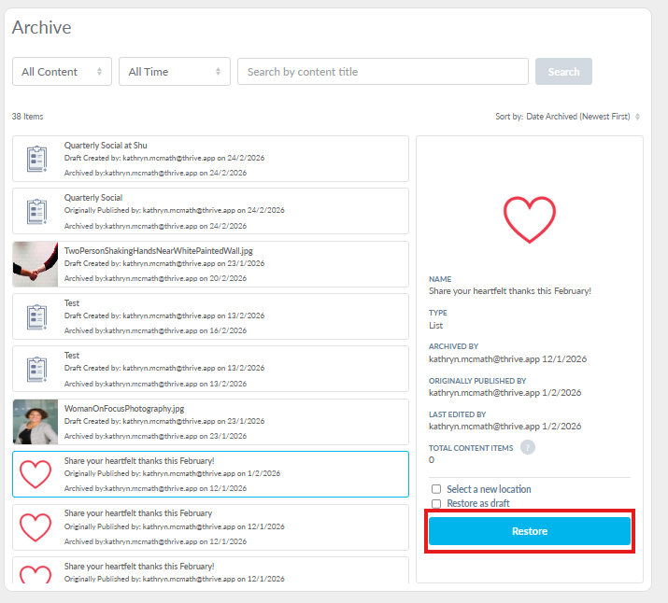
Task: Click the clipboard icon of Test archived 13/2/2026
Action: (36, 370)
